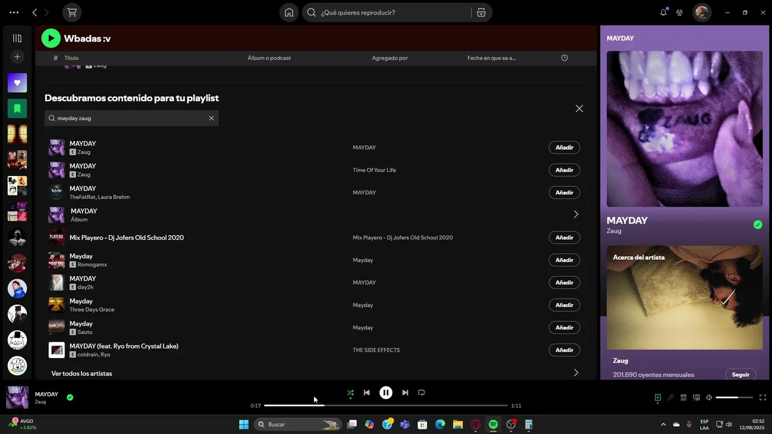Viewport: 772px width, 434px height.
Task: Open the Your Episodes green bookmark tile
Action: (17, 108)
